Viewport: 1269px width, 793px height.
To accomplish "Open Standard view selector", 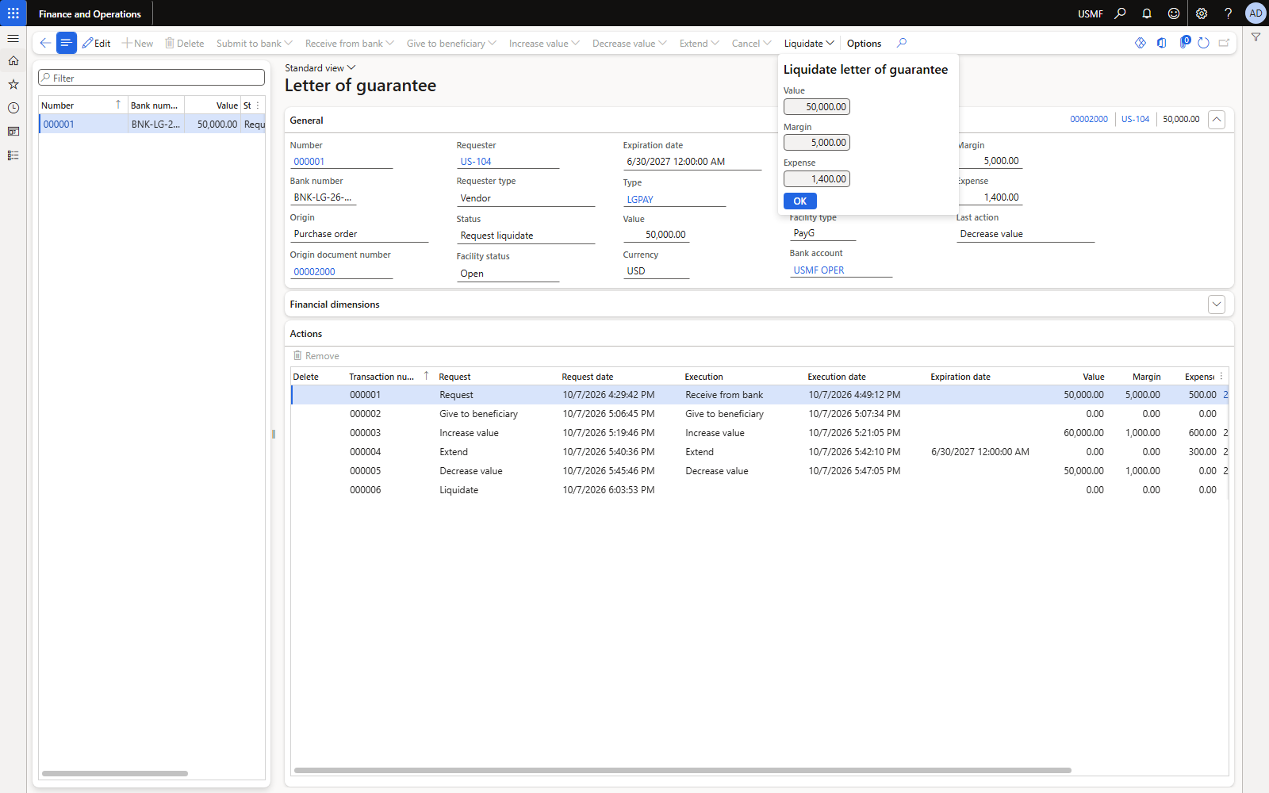I will coord(320,68).
